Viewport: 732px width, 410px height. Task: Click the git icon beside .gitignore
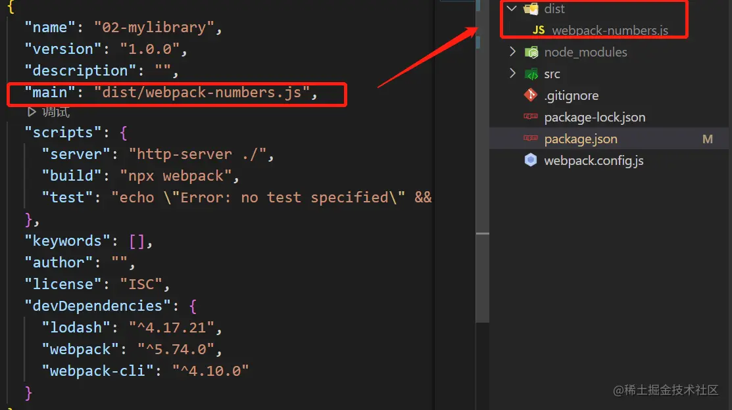[531, 95]
